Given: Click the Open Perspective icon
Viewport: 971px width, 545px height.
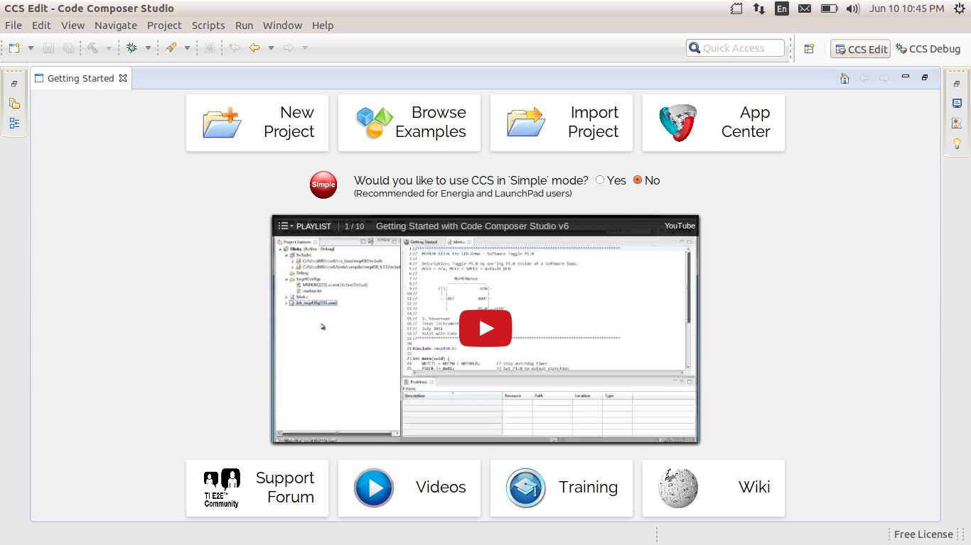Looking at the screenshot, I should pos(809,48).
